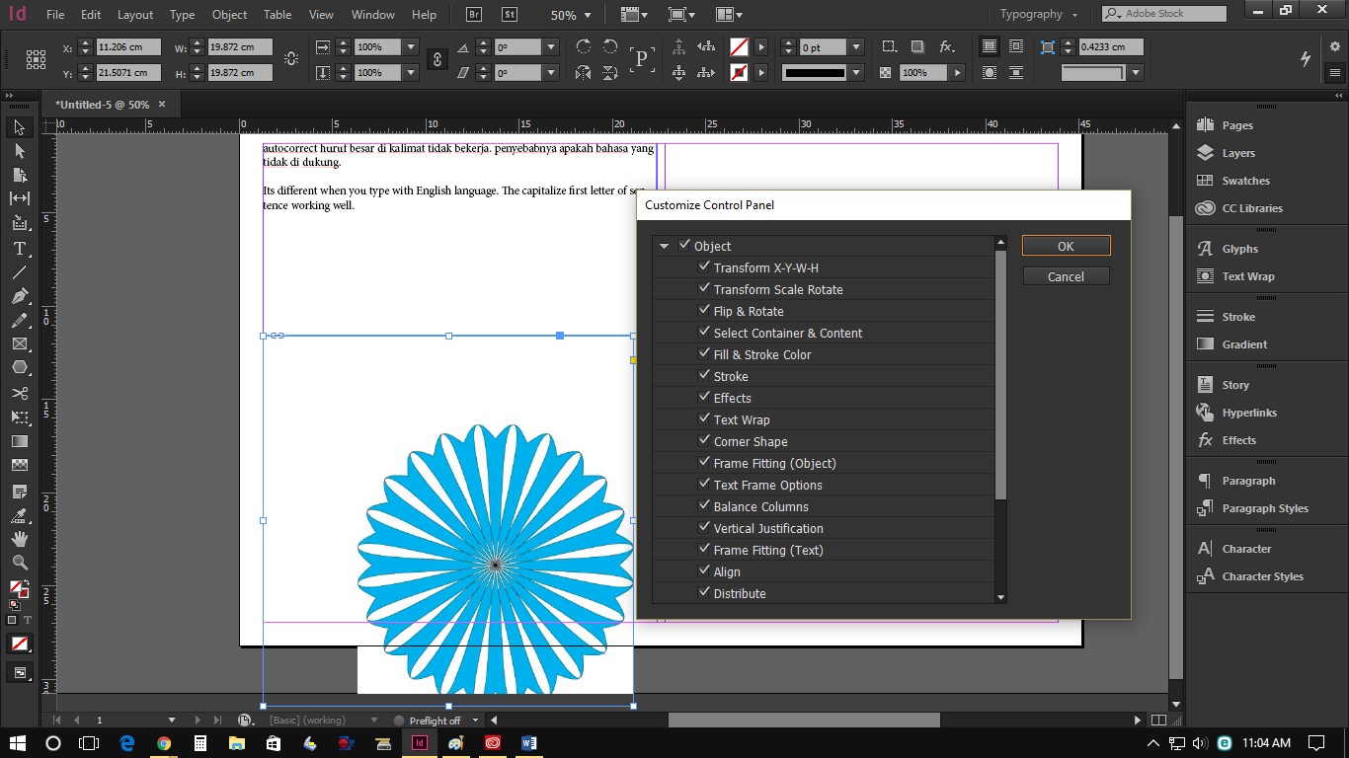Open the scale X percentage dropdown
The image size is (1349, 758).
[411, 47]
